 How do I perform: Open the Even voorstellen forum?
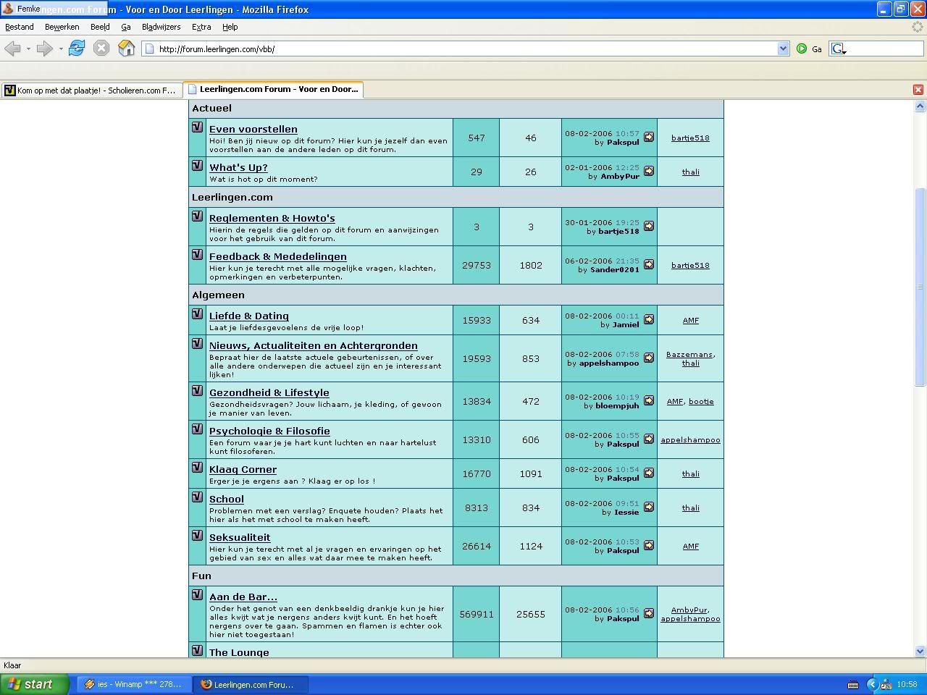253,129
